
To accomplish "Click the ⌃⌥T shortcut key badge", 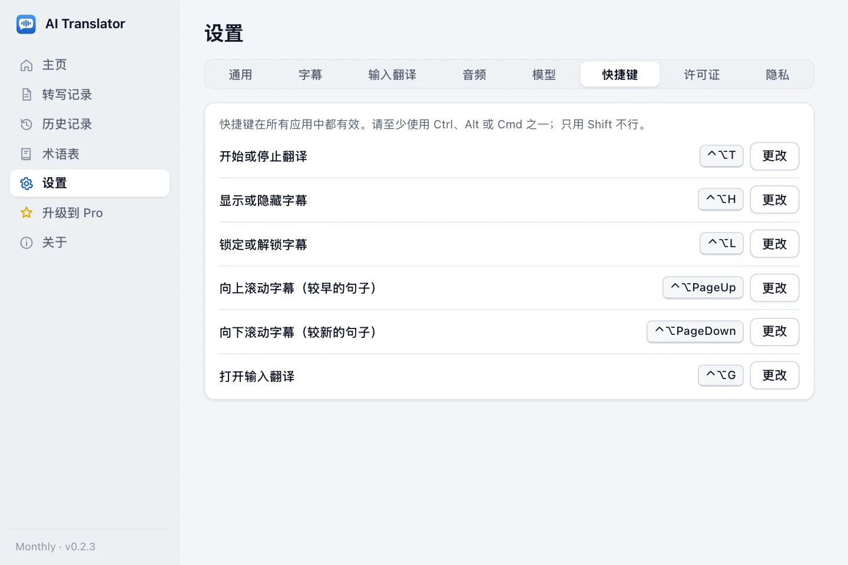I will coord(721,155).
